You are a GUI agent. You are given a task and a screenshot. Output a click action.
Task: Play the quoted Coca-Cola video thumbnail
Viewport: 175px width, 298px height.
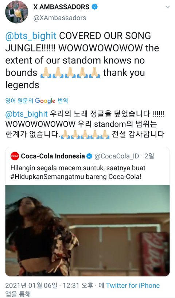[87, 230]
